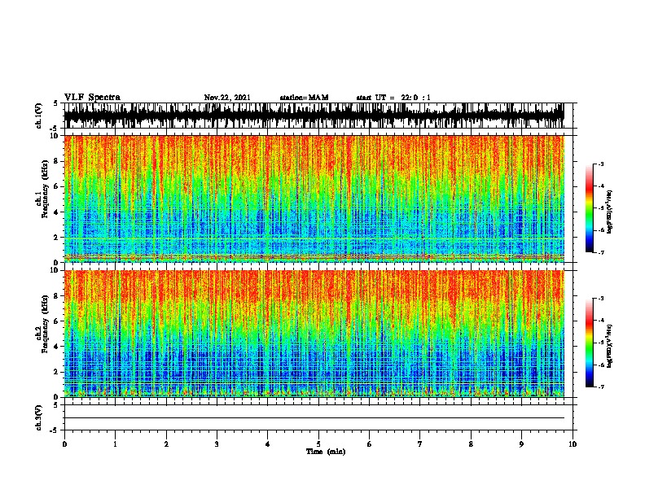The image size is (645, 498).
Task: Click the "station=MAM" header text
Action: click(x=304, y=98)
